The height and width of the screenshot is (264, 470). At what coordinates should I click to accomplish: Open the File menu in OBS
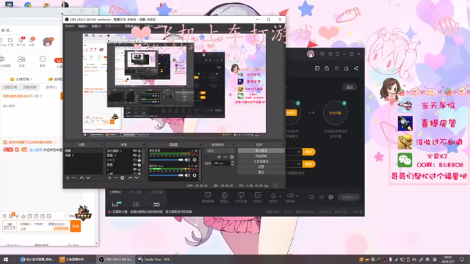[70, 26]
